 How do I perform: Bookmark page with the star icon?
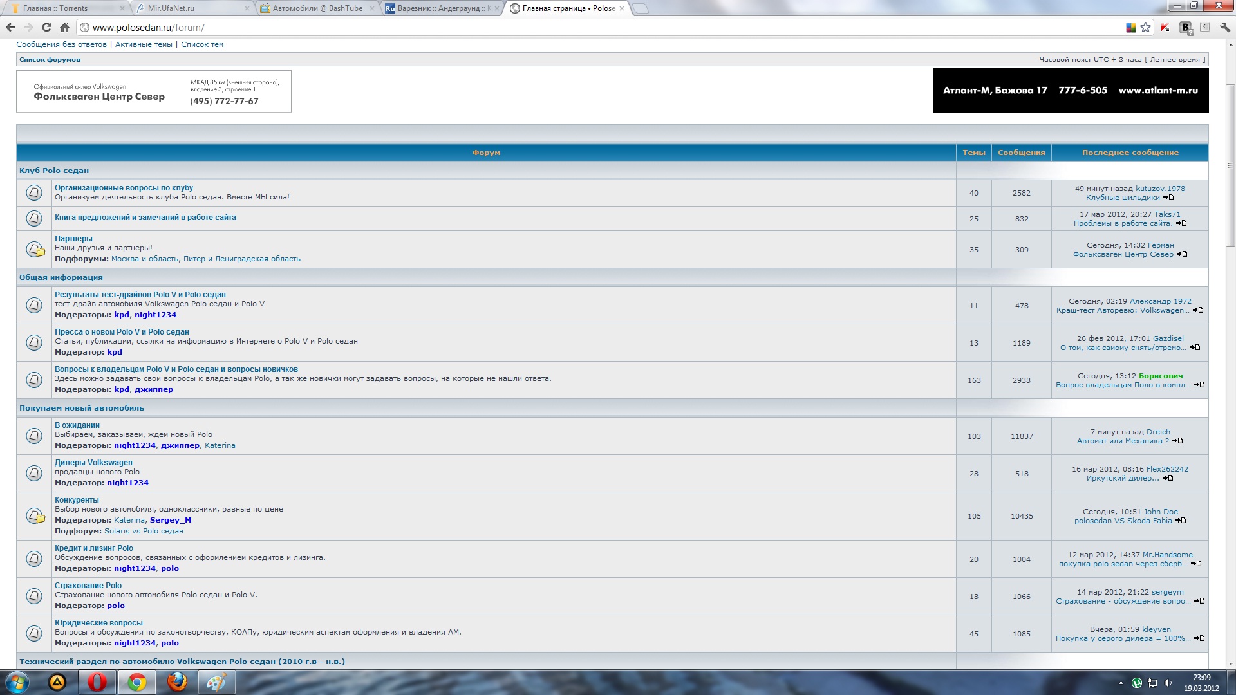pyautogui.click(x=1145, y=28)
